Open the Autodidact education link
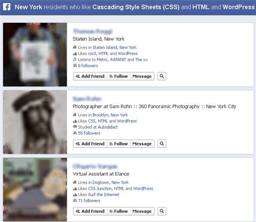Image resolution: width=256 pixels, height=222 pixels. [108, 127]
